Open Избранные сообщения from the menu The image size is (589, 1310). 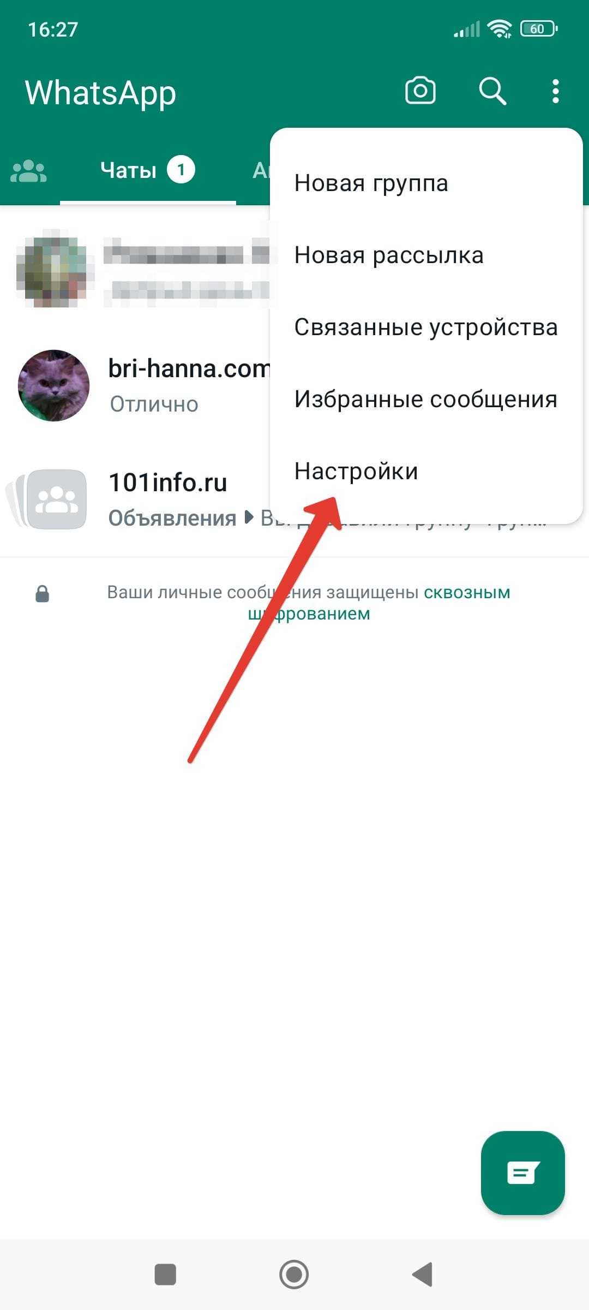tap(426, 400)
